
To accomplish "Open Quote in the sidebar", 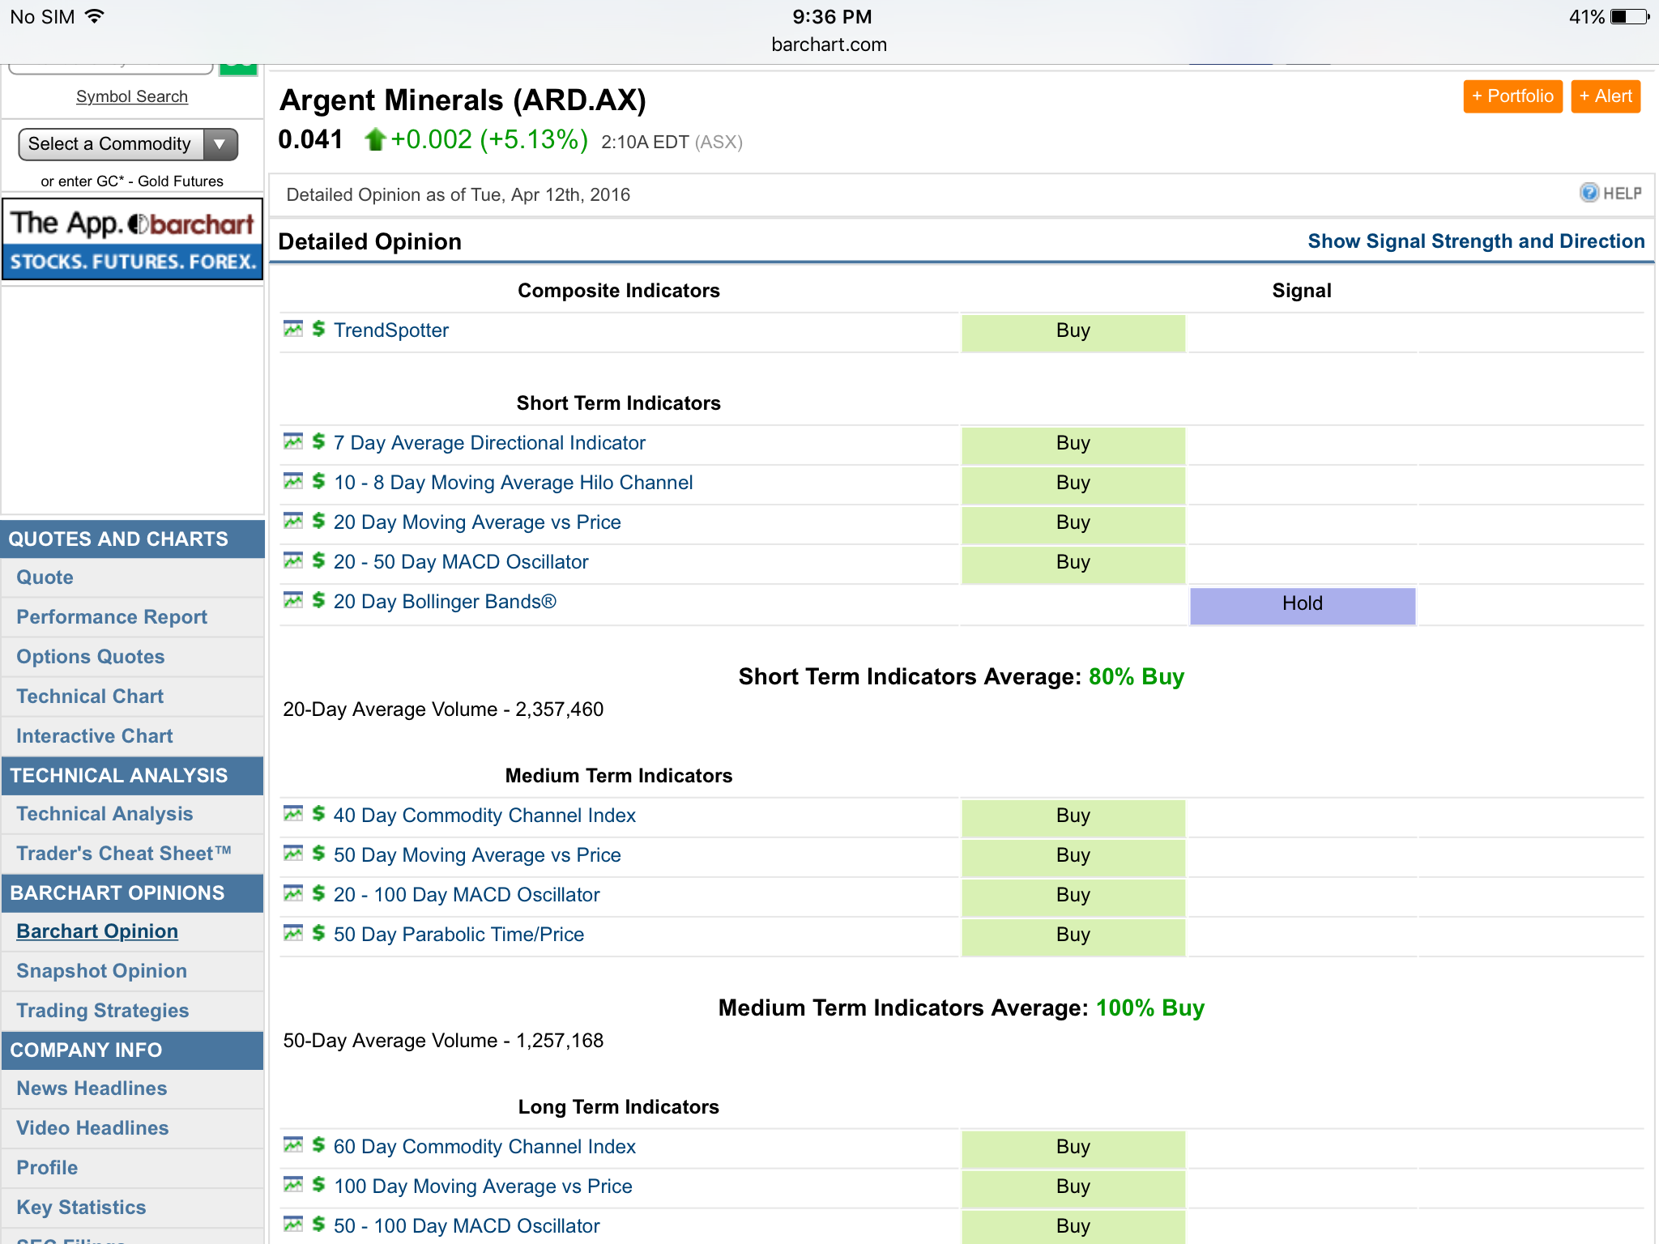I will [x=45, y=577].
